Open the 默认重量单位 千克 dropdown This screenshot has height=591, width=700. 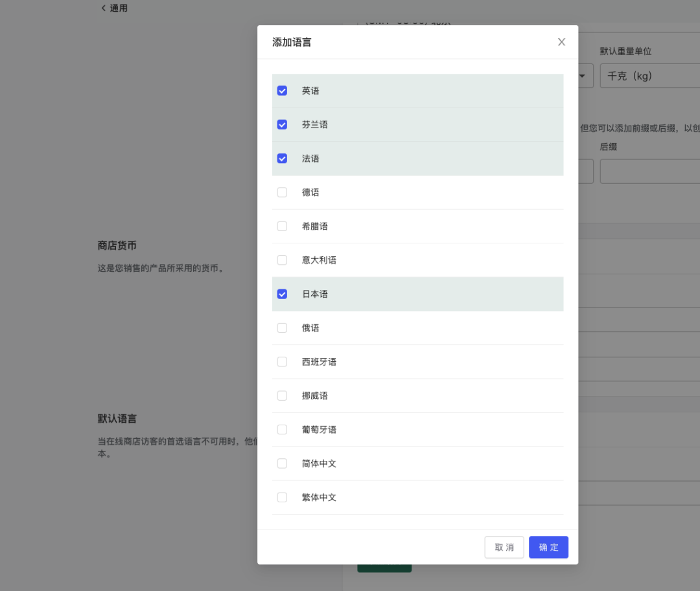click(649, 76)
